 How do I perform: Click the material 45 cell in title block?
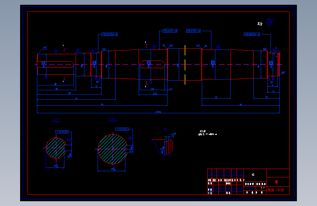click(x=253, y=174)
